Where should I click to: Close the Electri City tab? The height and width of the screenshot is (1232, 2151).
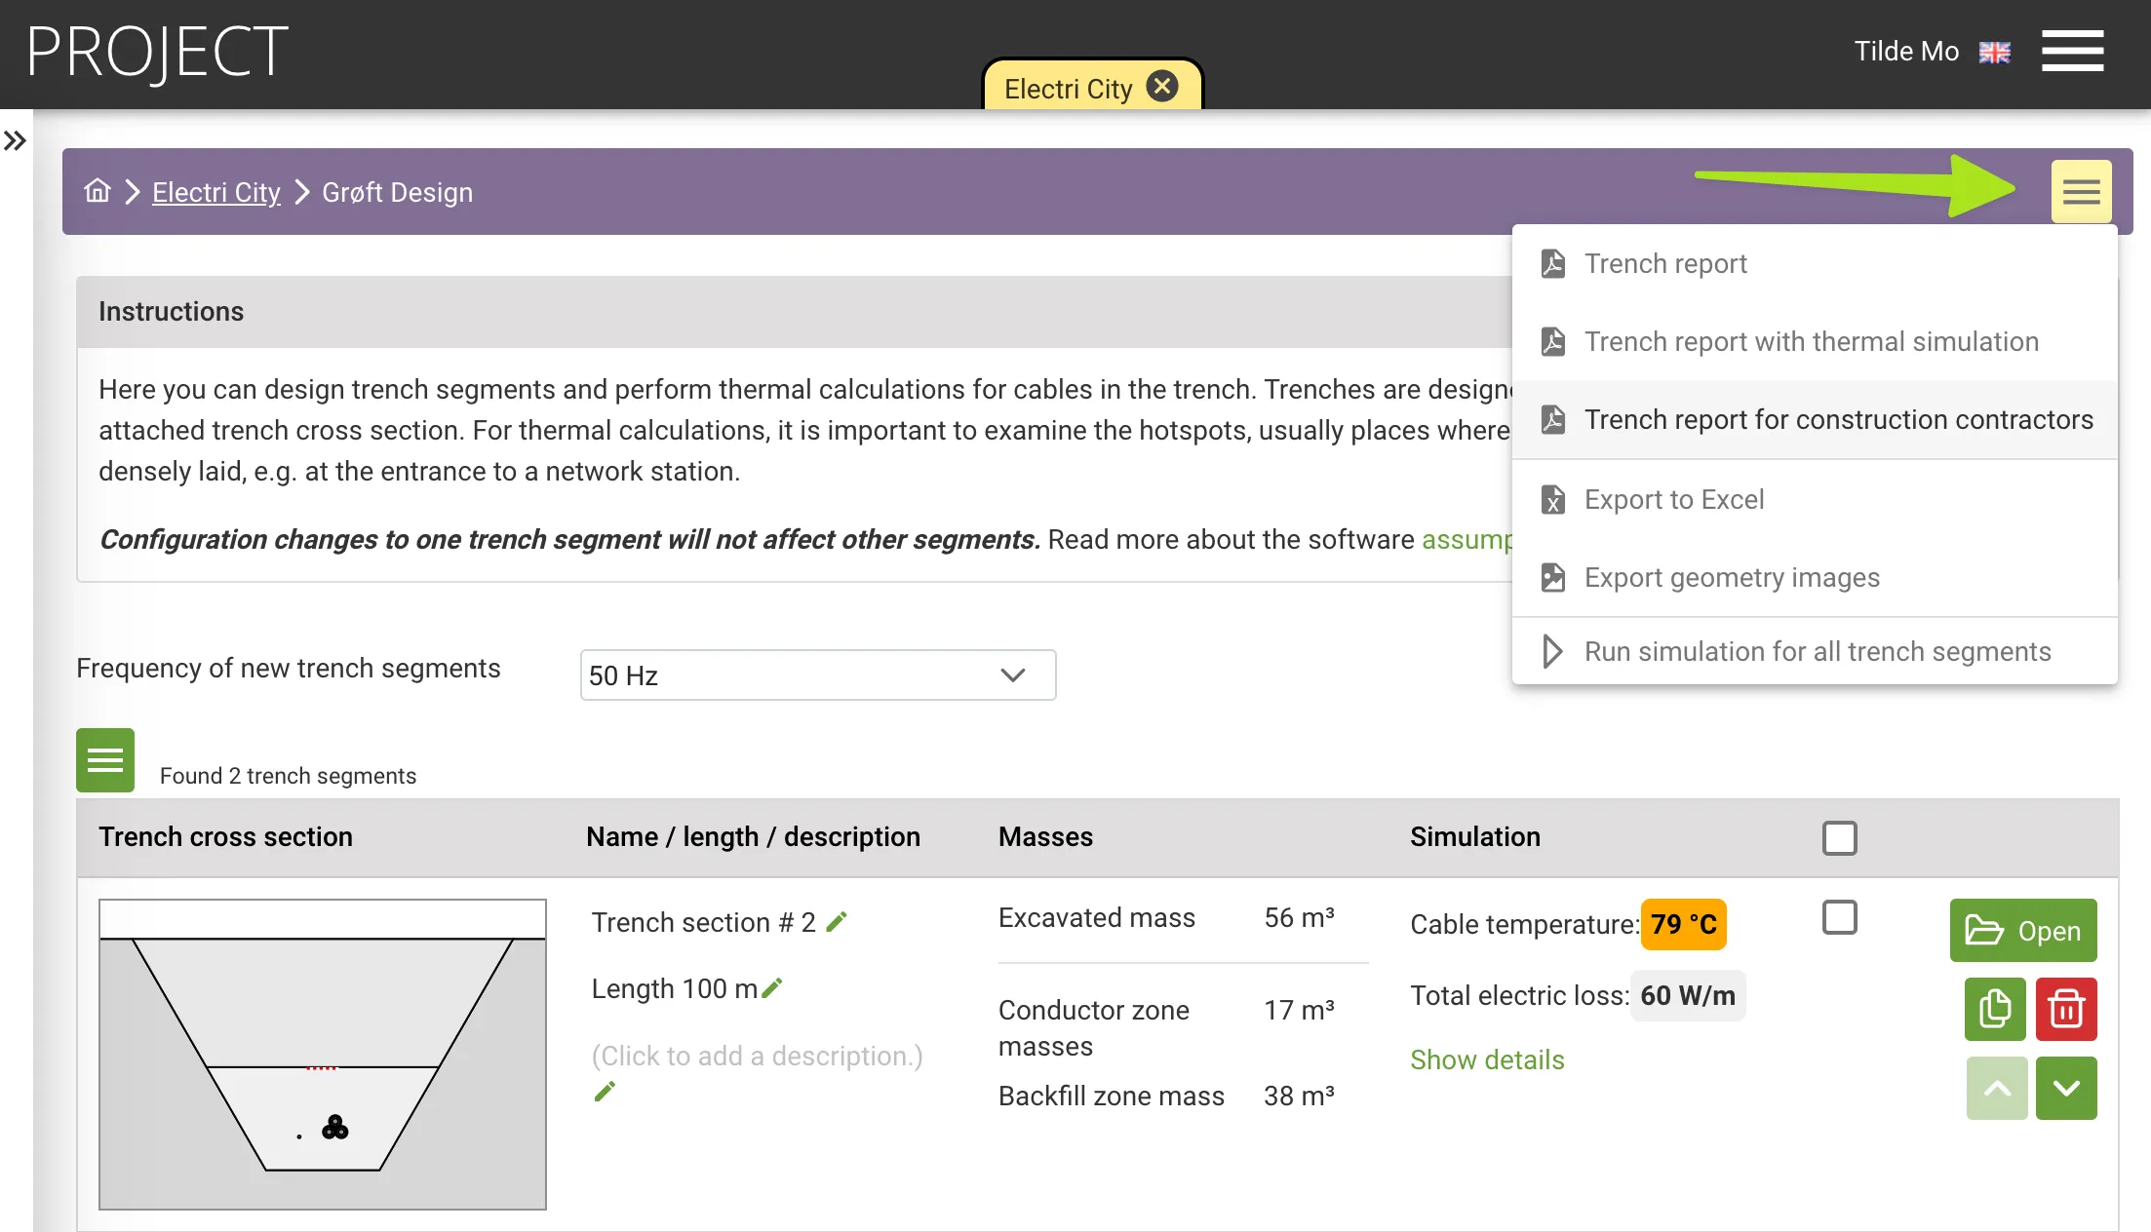coord(1161,87)
